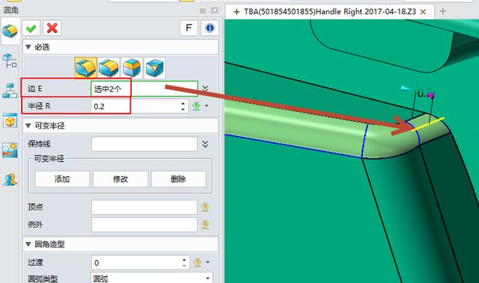The width and height of the screenshot is (479, 283).
Task: Collapse the 必选 section
Action: [x=28, y=47]
